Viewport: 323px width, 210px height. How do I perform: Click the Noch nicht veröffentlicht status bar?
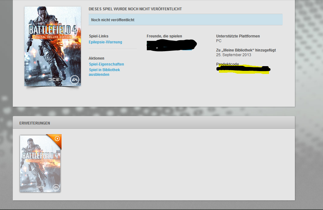(186, 20)
